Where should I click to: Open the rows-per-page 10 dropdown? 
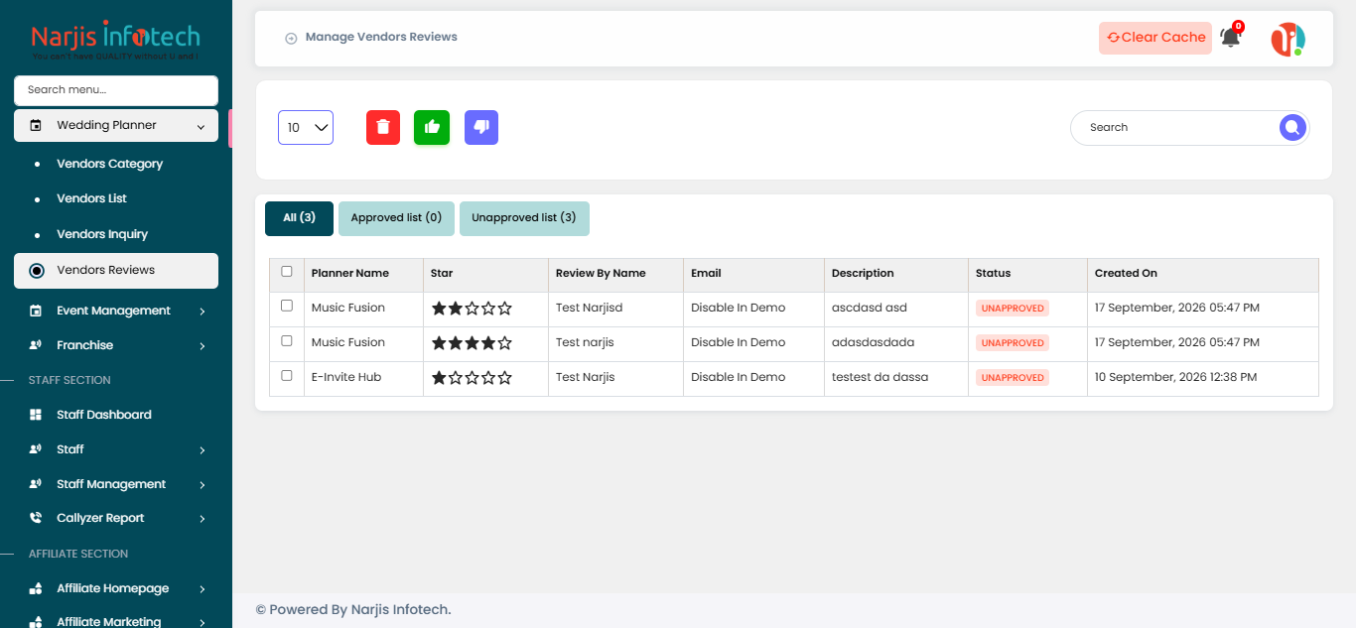(306, 127)
